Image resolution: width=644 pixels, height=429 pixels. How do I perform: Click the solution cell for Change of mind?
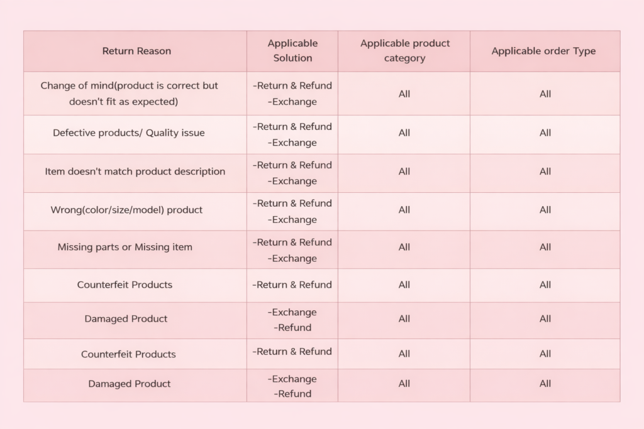(292, 94)
